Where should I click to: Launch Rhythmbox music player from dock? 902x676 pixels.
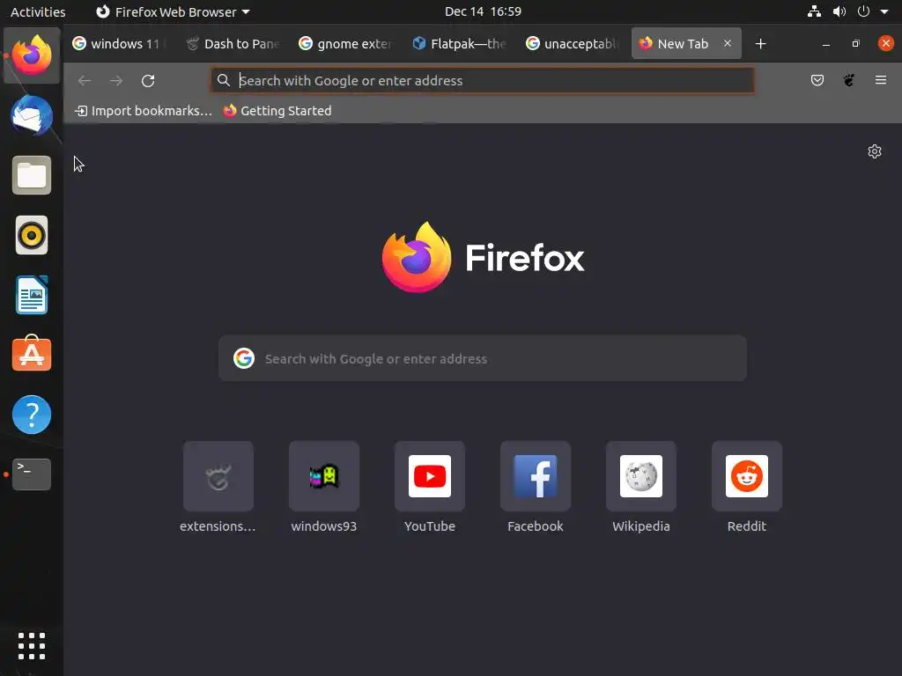32,235
